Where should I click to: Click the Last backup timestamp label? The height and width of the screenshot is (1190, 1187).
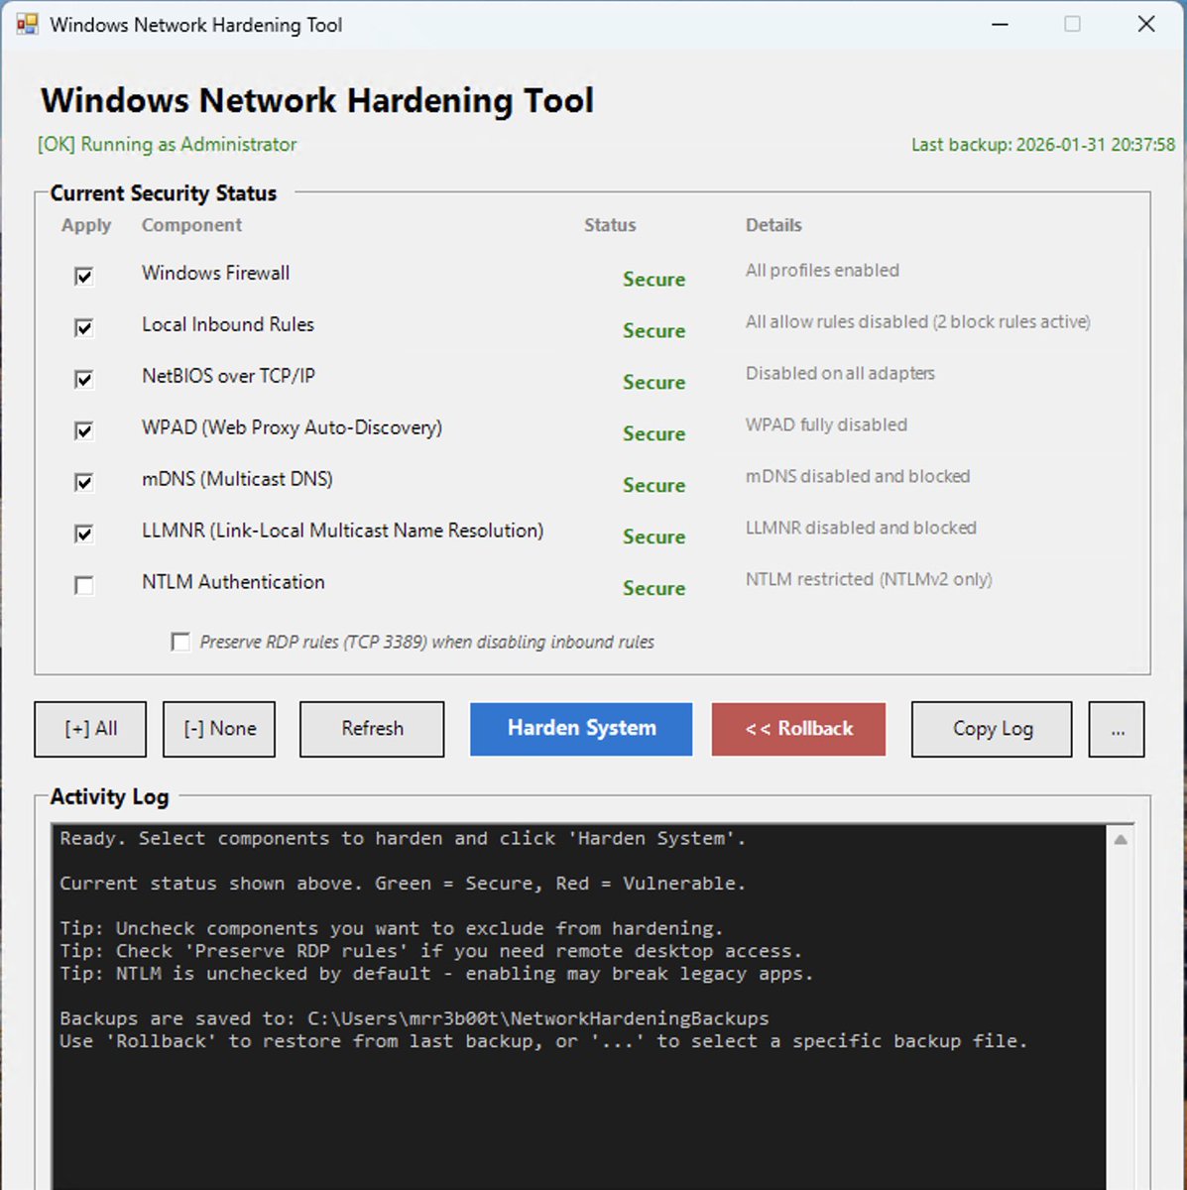pos(1042,145)
